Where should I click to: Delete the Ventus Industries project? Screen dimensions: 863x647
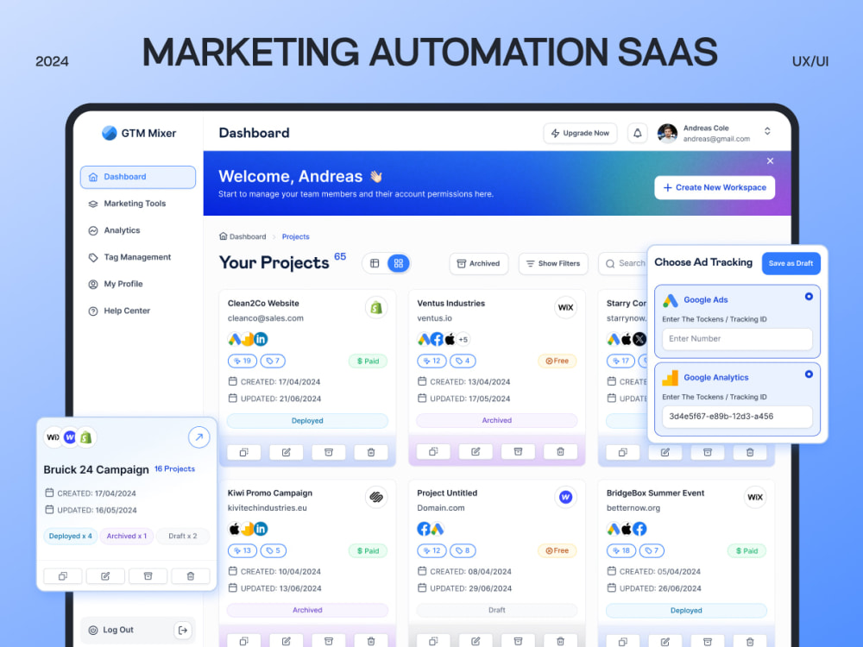[x=560, y=451]
